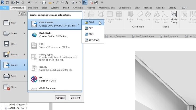This screenshot has width=196, height=110.
Task: Show Open Documents icon in file menu
Action: coord(24,14)
